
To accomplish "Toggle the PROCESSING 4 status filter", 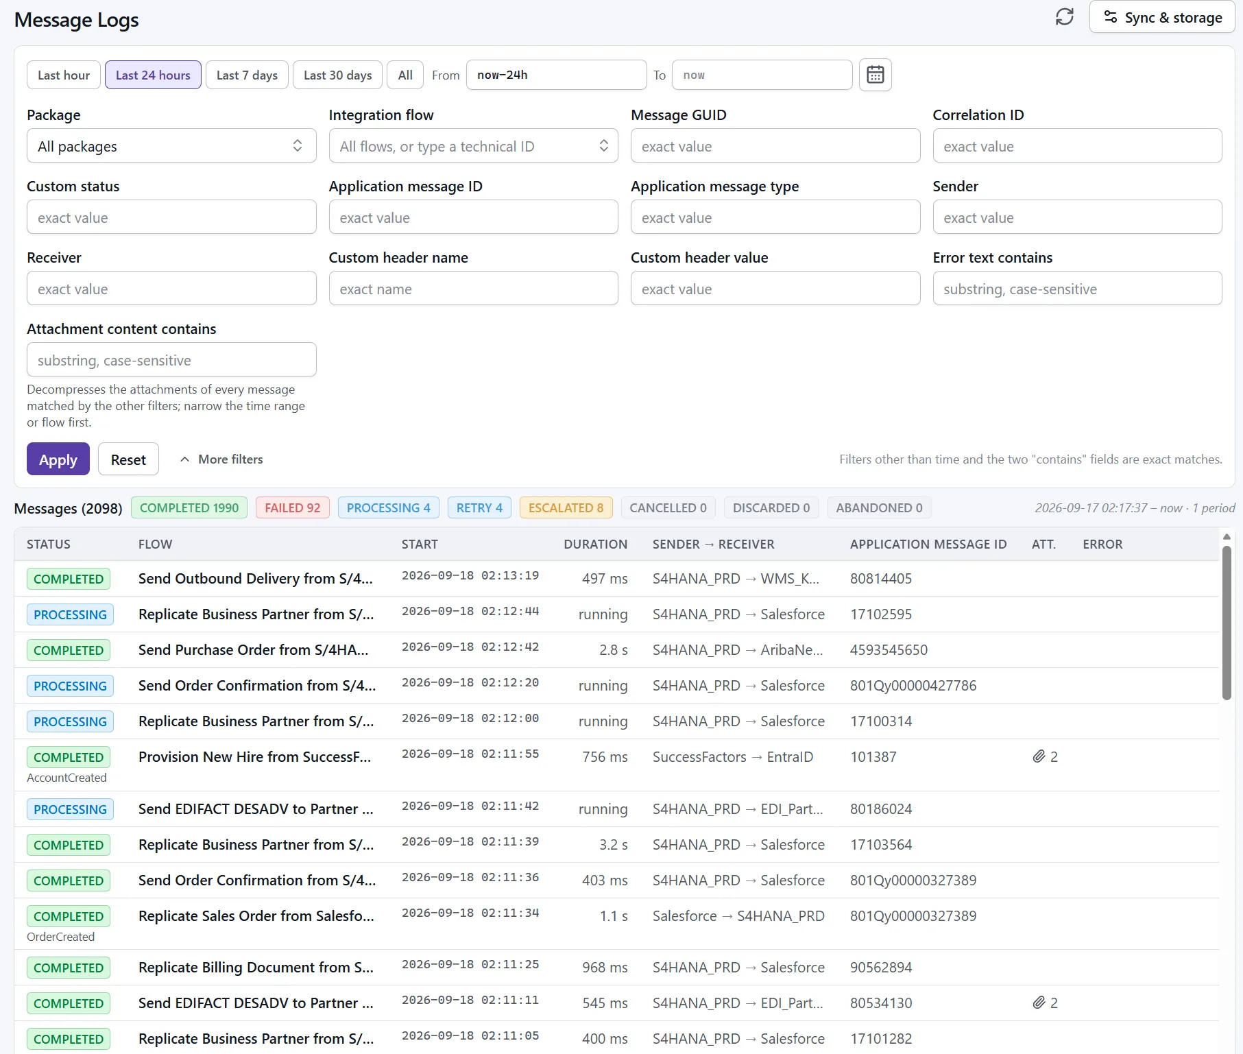I will click(389, 507).
